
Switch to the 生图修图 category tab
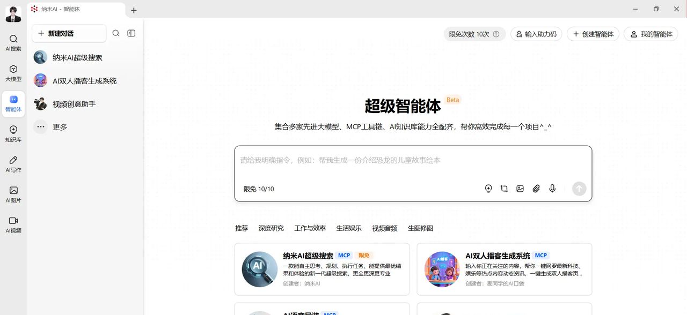click(x=421, y=228)
